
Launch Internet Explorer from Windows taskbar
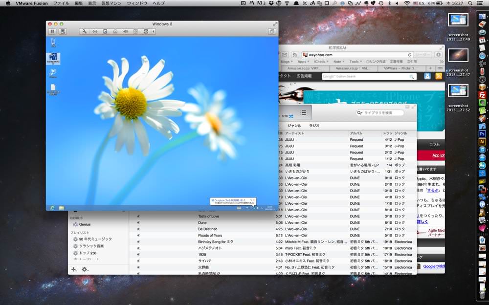(52, 208)
